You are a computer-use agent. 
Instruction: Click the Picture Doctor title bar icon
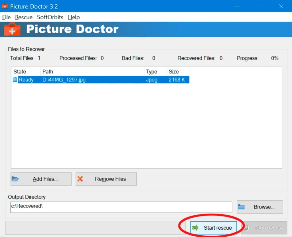pyautogui.click(x=5, y=6)
